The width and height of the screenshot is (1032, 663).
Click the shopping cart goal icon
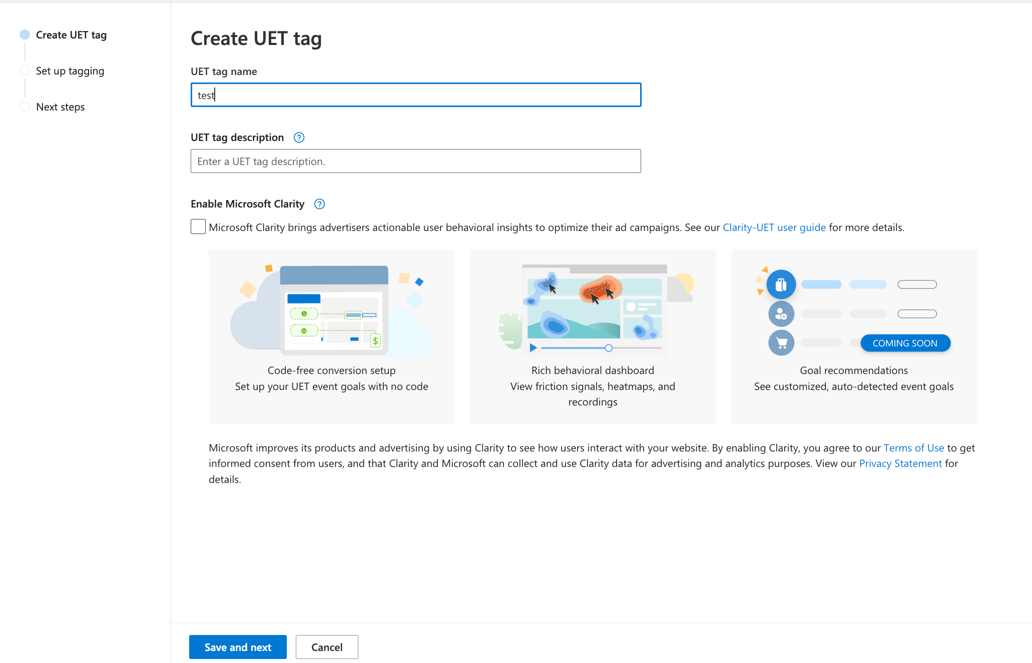781,343
